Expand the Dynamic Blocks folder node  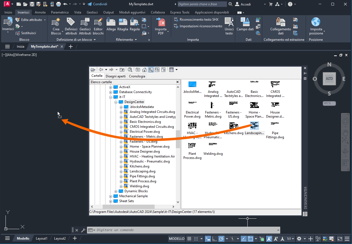point(116,191)
